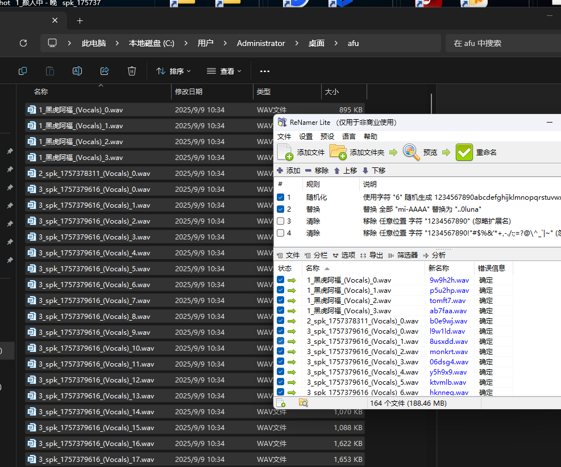This screenshot has width=561, height=467.
Task: Open the Explorer more options ellipsis
Action: (265, 71)
